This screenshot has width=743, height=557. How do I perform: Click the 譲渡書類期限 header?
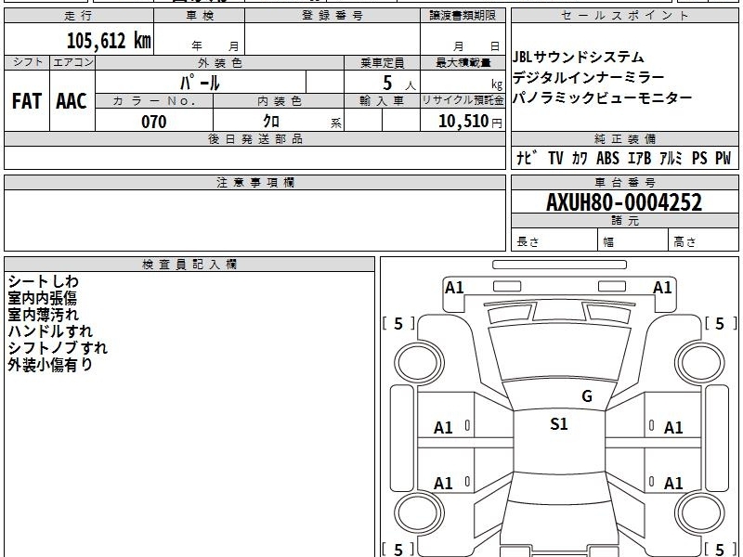click(x=463, y=16)
